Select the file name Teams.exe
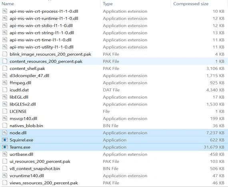Image resolution: width=228 pixels, height=187 pixels. point(20,147)
